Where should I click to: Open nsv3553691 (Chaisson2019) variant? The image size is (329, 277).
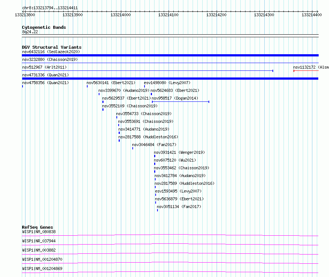(146, 121)
